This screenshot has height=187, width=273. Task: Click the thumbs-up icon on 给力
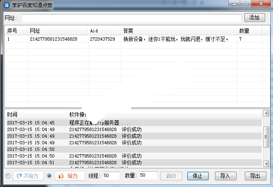pos(61,176)
